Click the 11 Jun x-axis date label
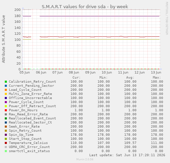Image resolution: width=170 pixels, height=163 pixels. coord(123,72)
